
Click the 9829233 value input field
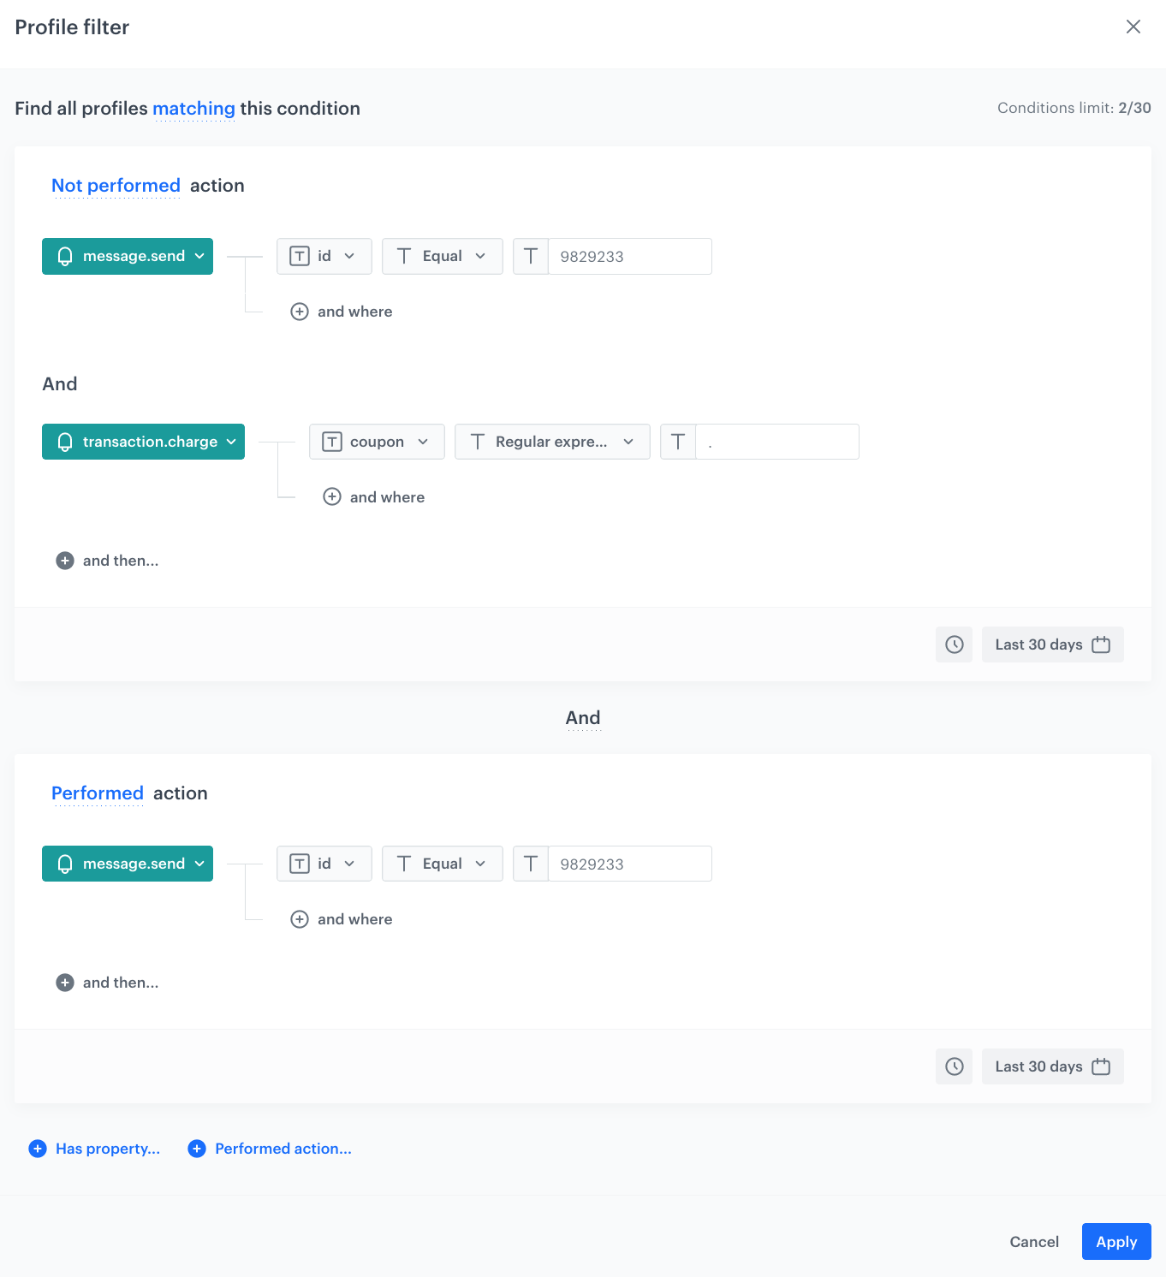click(629, 256)
